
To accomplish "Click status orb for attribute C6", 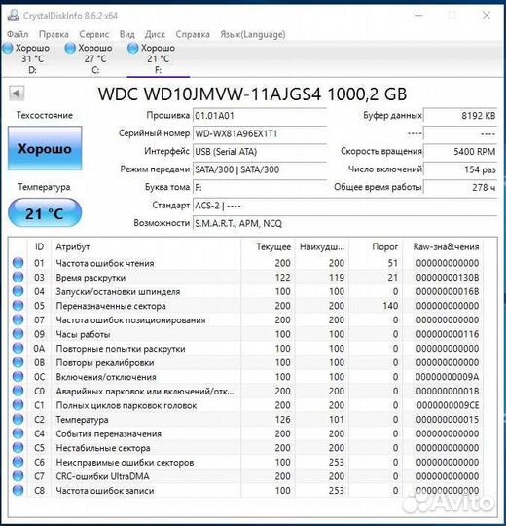I will coord(18,463).
